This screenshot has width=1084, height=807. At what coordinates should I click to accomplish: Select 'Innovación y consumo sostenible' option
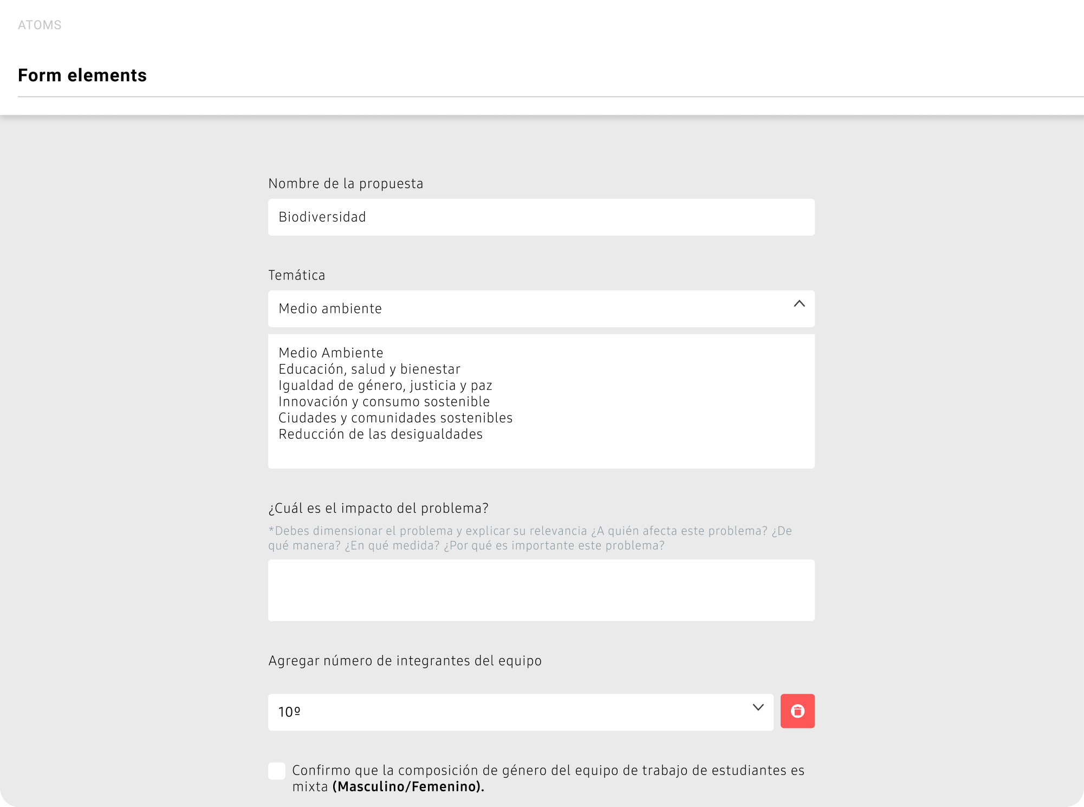(x=384, y=402)
